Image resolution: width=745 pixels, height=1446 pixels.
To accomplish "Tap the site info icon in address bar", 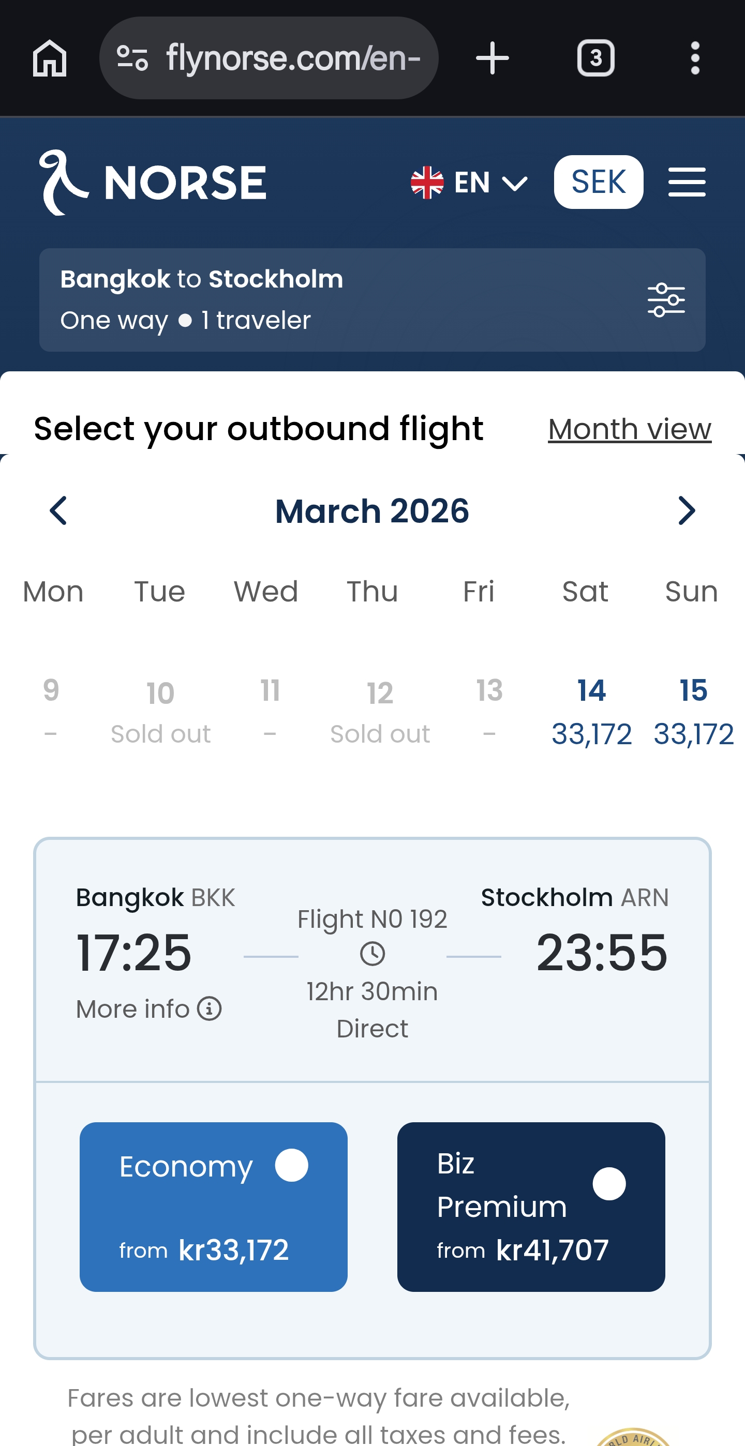I will [132, 58].
